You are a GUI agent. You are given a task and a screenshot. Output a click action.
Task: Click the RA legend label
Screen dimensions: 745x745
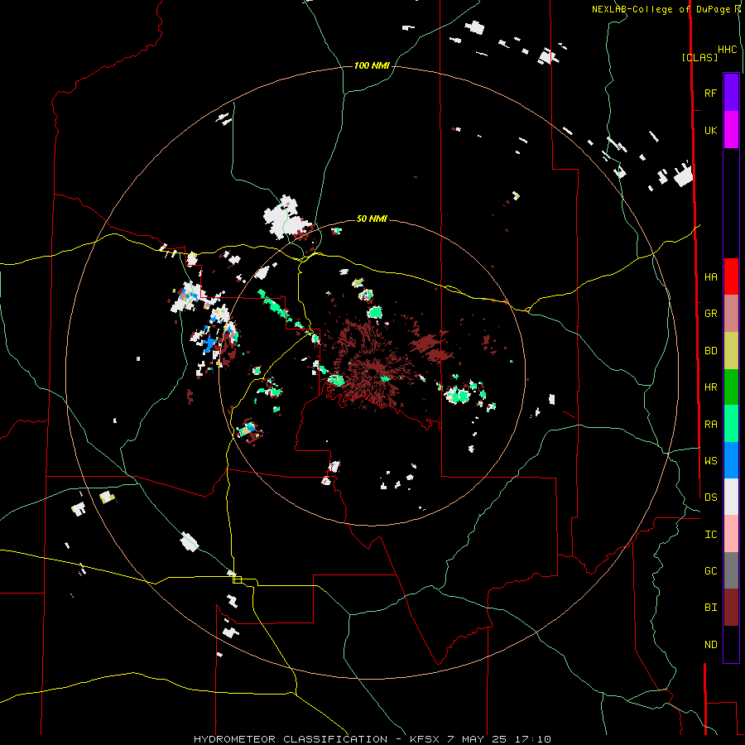[x=710, y=425]
